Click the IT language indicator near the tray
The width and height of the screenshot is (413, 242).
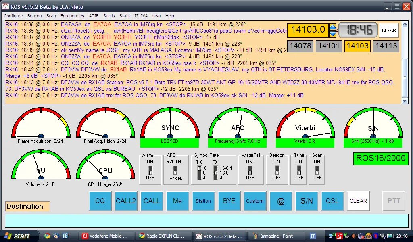tap(313, 236)
